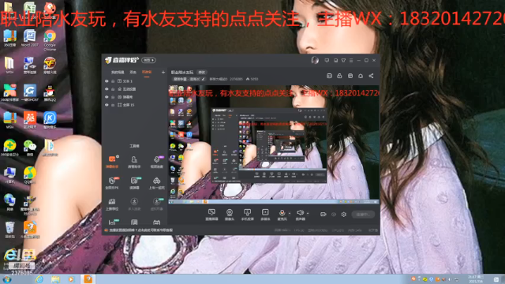
Task: Lock the 文本 1 source
Action: tap(113, 81)
